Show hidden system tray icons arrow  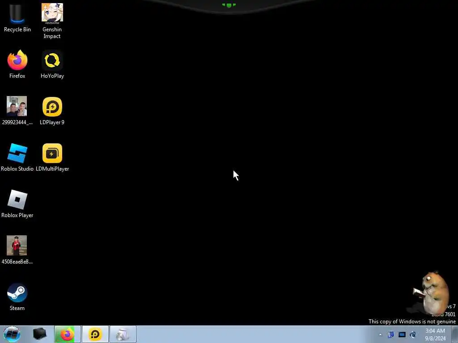click(380, 335)
